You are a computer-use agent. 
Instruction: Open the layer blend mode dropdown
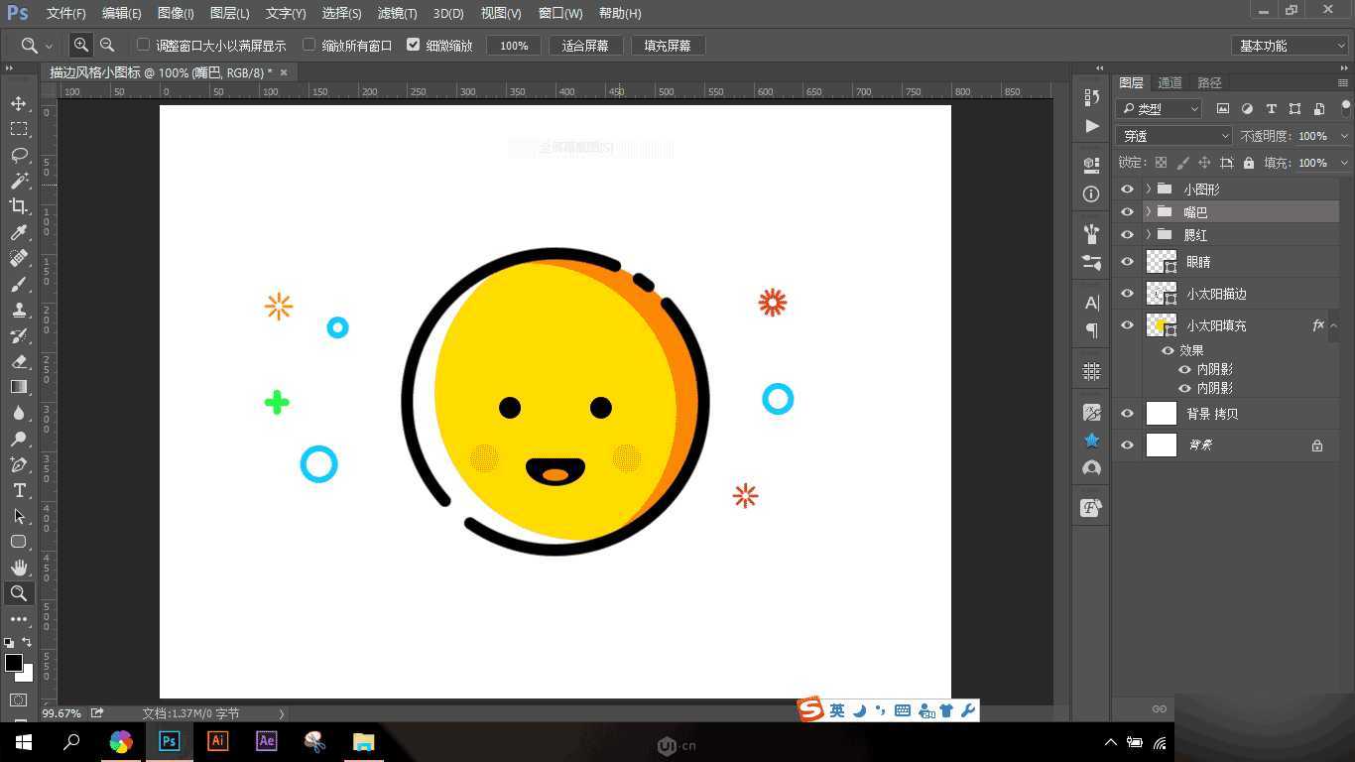point(1172,135)
